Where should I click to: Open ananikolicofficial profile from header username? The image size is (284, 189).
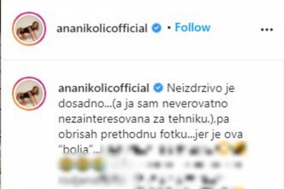[x=102, y=28]
